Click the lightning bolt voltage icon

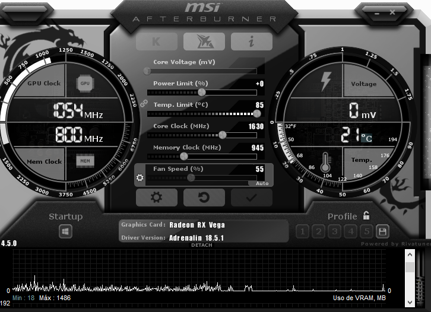coord(326,81)
